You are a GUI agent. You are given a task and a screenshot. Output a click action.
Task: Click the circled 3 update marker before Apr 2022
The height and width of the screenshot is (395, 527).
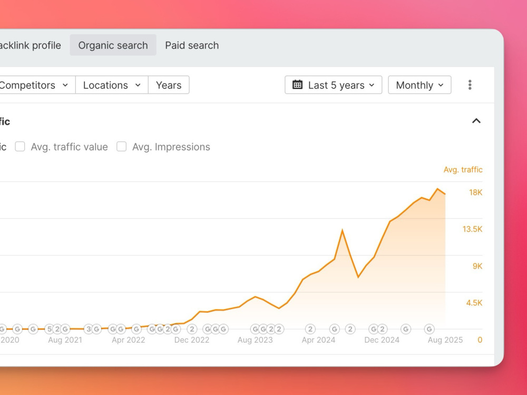click(89, 329)
